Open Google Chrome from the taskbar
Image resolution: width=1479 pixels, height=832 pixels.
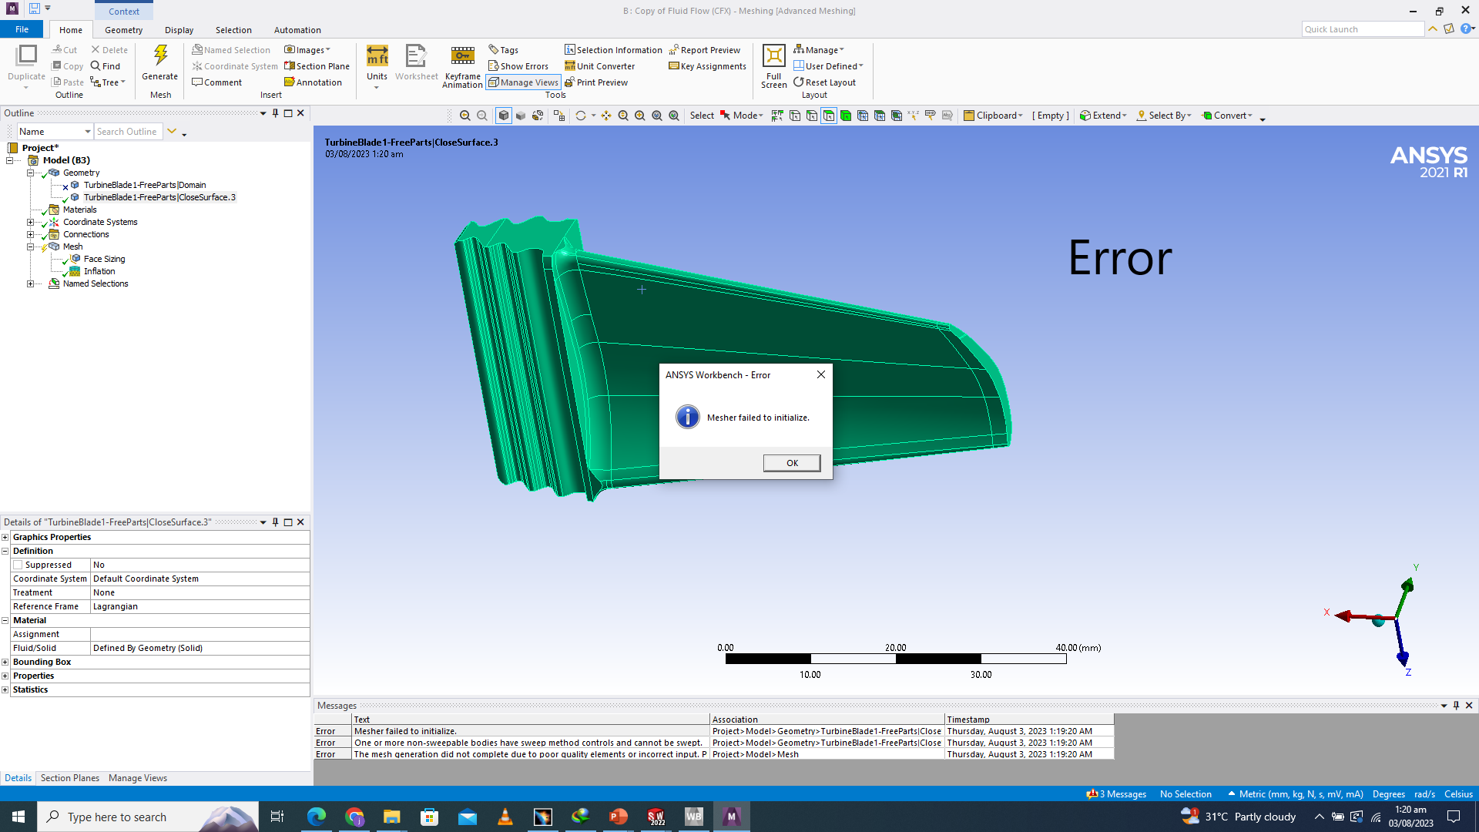354,817
